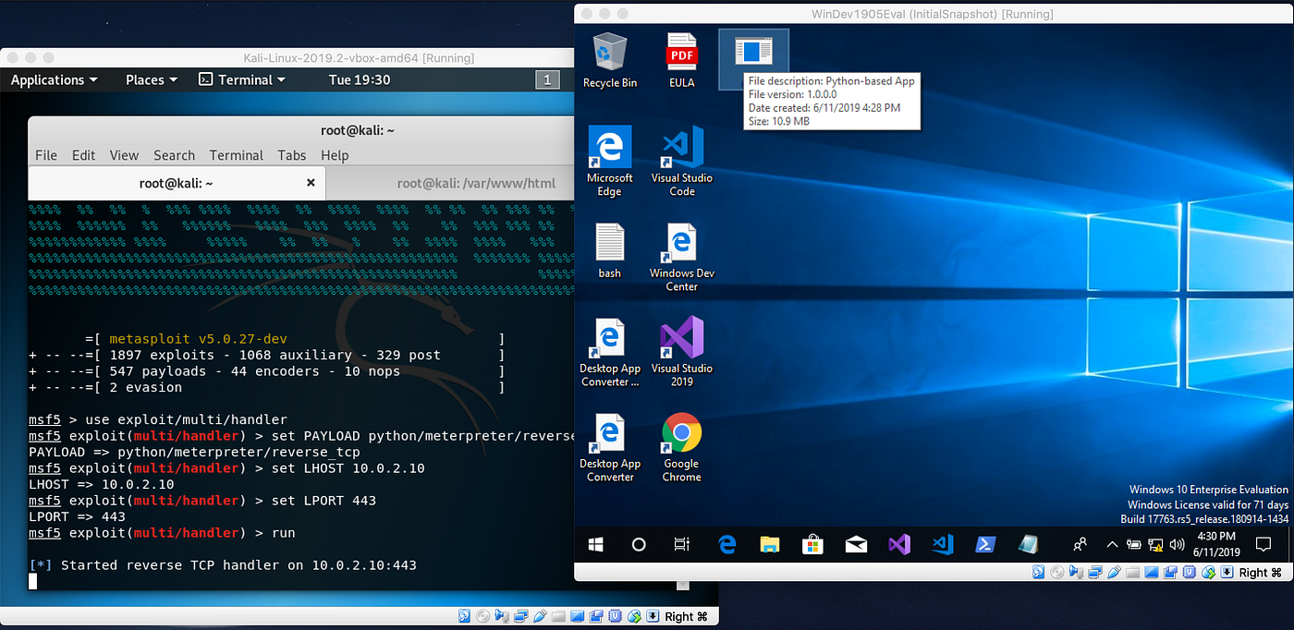1294x630 pixels.
Task: Click 'Started reverse TCP handler' message
Action: 222,564
